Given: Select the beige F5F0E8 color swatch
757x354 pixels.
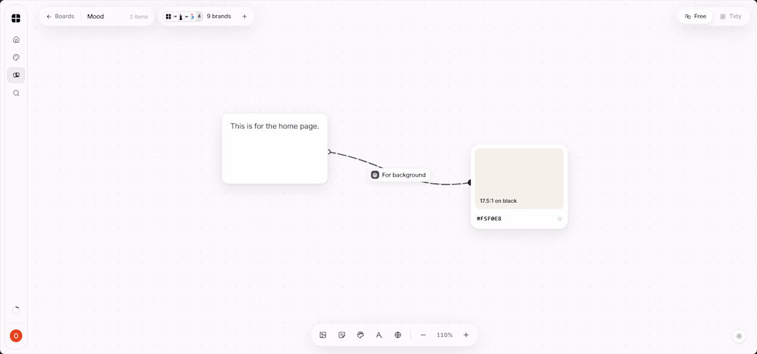Looking at the screenshot, I should tap(519, 179).
